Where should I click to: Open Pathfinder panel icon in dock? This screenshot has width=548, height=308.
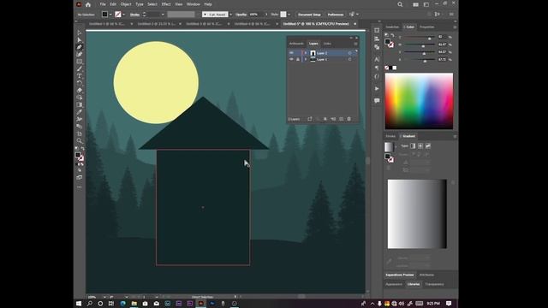(377, 47)
